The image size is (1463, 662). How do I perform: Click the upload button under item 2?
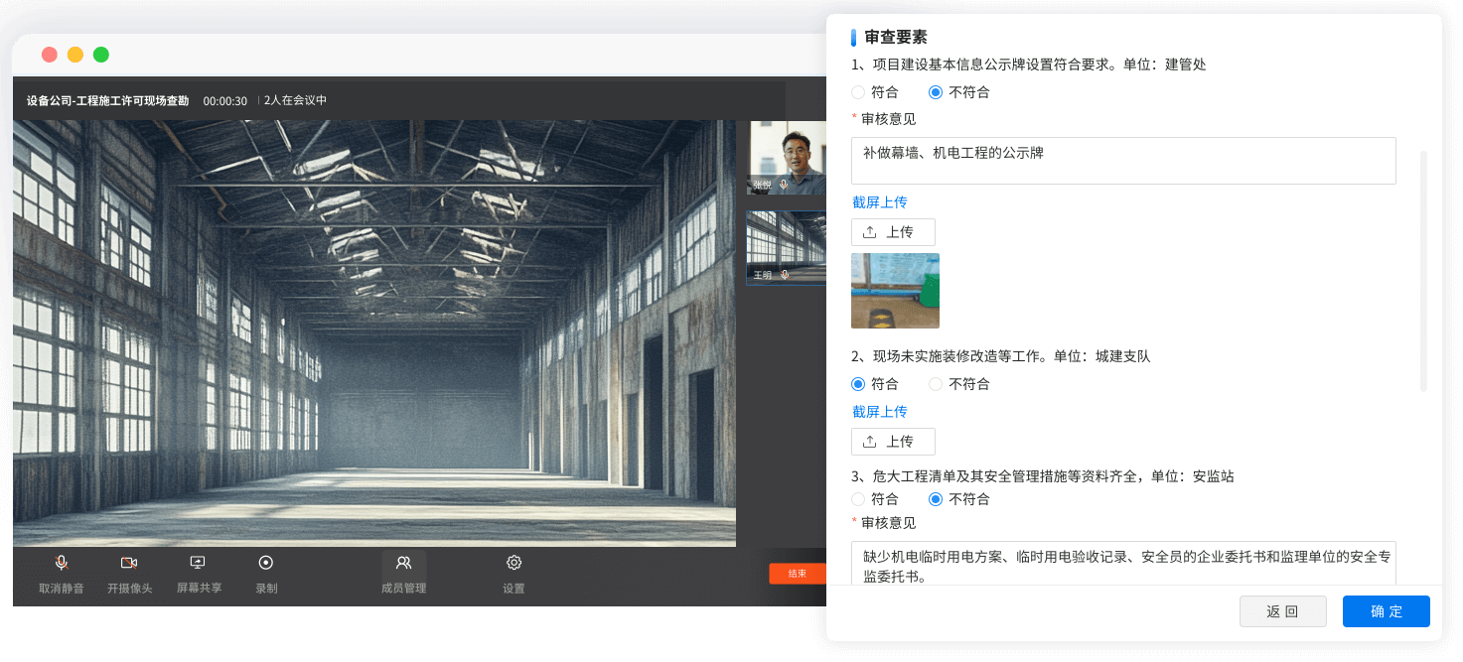click(893, 442)
